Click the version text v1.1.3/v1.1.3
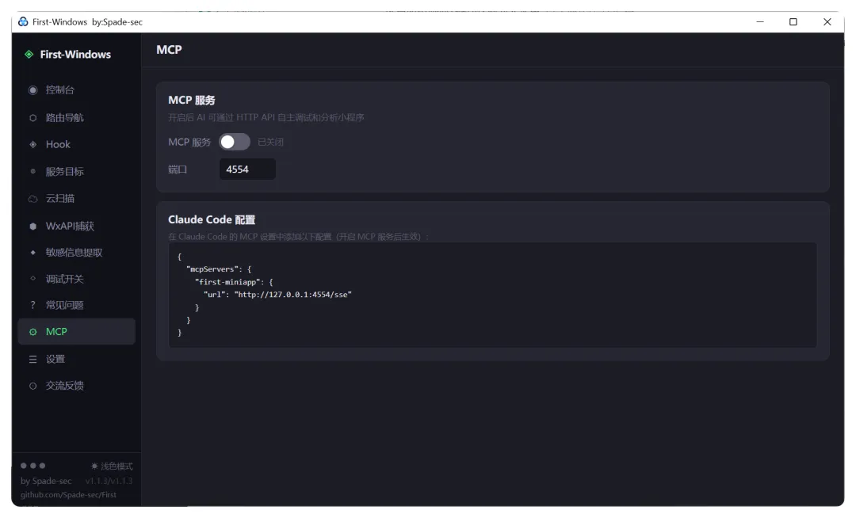This screenshot has height=518, width=856. (x=109, y=481)
